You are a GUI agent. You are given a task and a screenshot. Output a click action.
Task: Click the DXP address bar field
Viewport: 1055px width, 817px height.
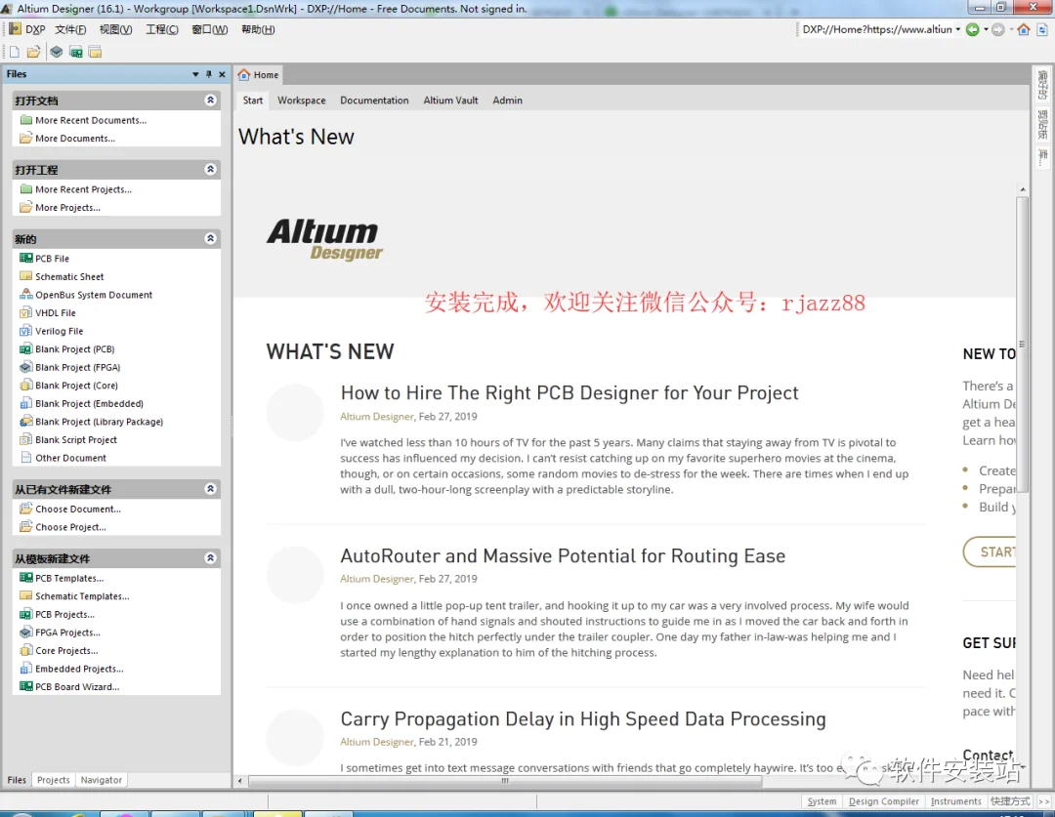point(876,29)
